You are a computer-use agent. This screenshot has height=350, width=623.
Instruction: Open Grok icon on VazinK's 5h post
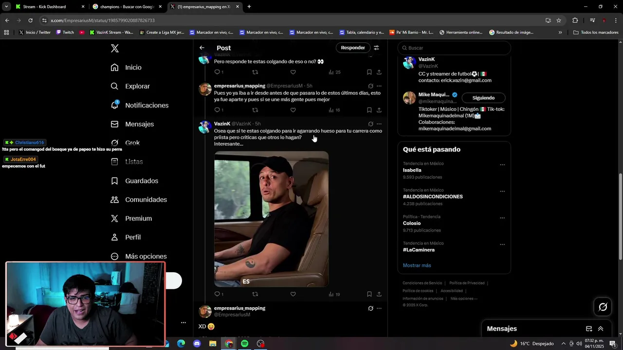click(x=370, y=124)
